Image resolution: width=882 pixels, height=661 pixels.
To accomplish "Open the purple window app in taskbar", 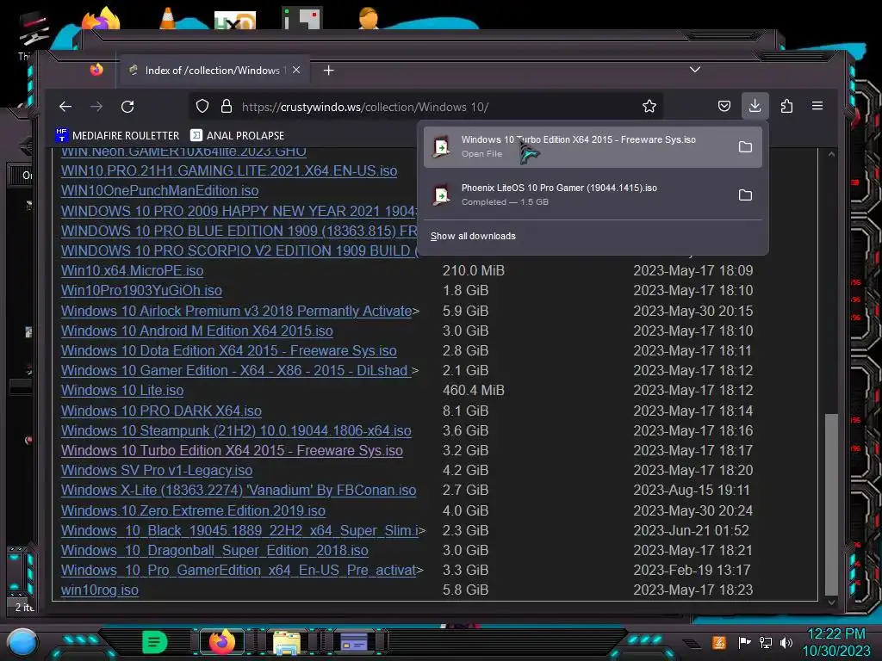I will click(354, 642).
